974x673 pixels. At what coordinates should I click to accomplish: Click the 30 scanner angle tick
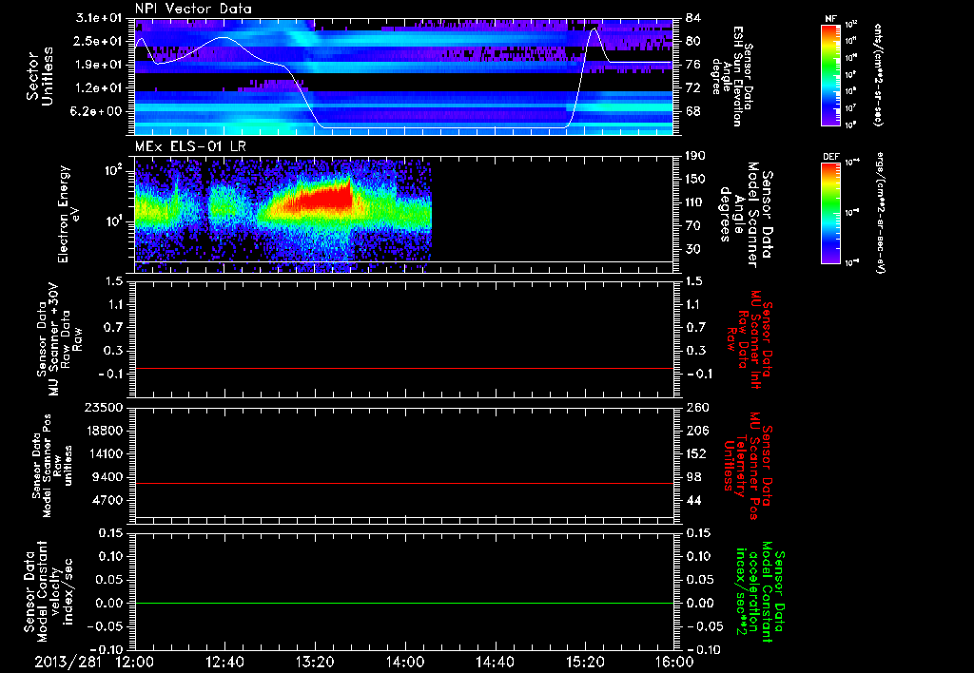(693, 249)
